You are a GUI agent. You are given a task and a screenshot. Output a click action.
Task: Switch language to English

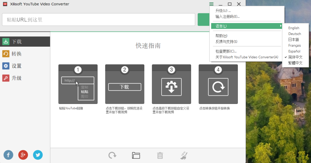click(294, 28)
